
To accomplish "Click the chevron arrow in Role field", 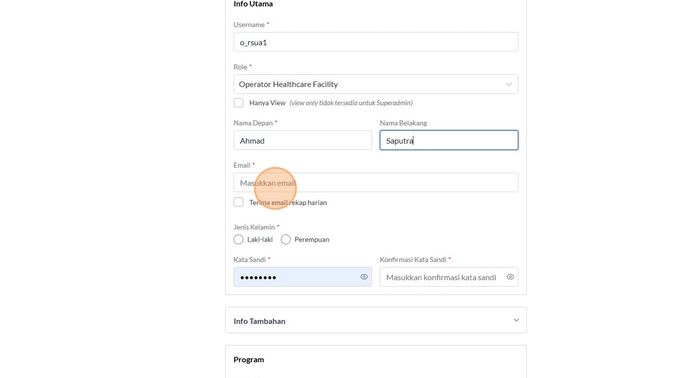I will 509,85.
